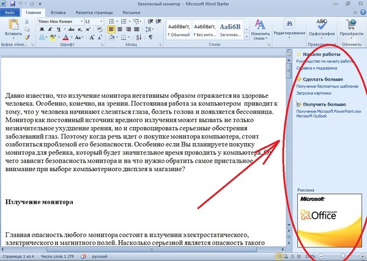Image resolution: width=367 pixels, height=261 pixels.
Task: Open Справка и поддержка link
Action: pos(317,68)
